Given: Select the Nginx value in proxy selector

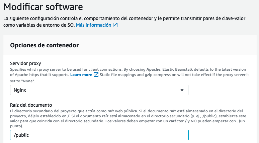Looking at the screenshot, I should click(20, 90).
